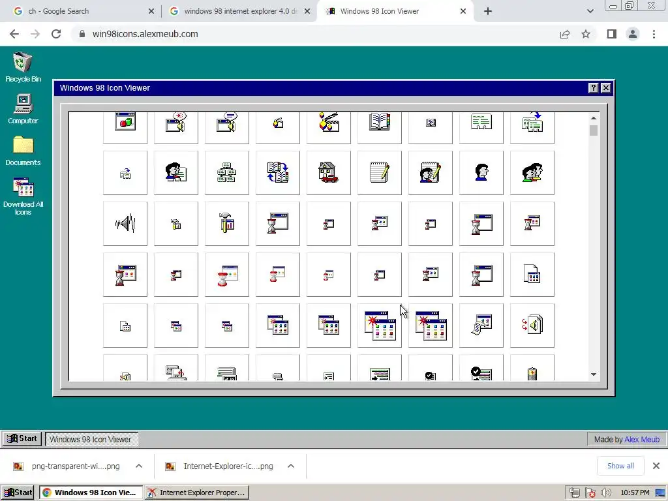Reload the current page
668x501 pixels.
(56, 34)
